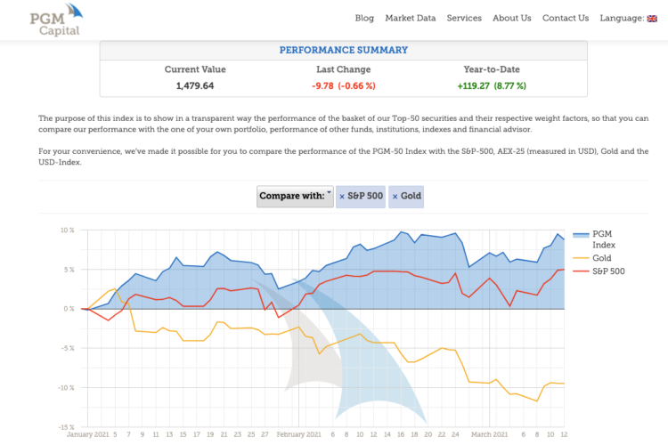The image size is (668, 445).
Task: Navigate to About Us
Action: coord(511,18)
